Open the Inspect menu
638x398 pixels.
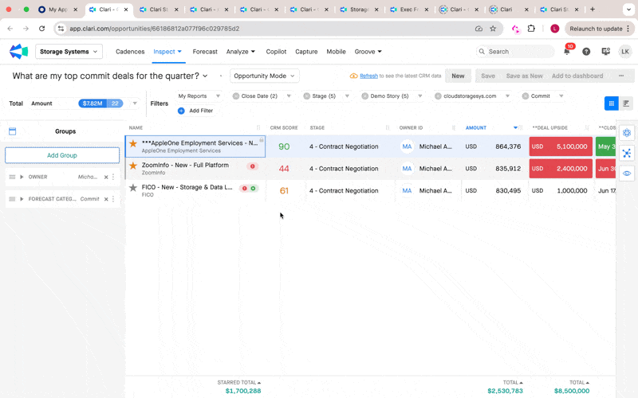(x=167, y=52)
